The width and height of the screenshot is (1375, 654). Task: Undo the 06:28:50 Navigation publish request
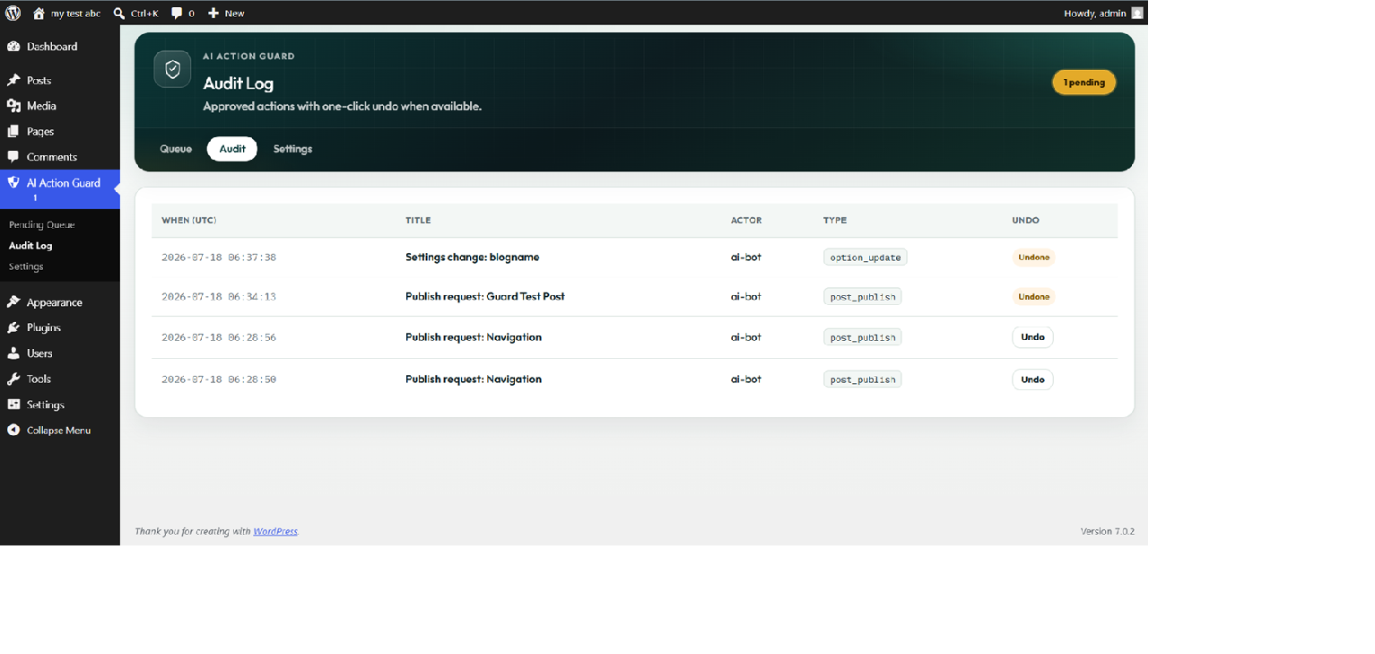(x=1032, y=379)
